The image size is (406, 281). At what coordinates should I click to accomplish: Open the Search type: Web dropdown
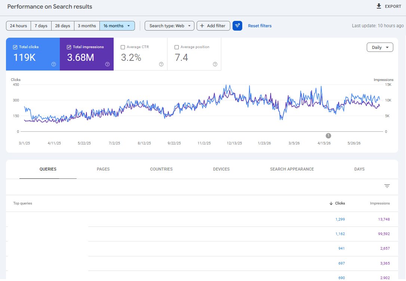click(169, 26)
